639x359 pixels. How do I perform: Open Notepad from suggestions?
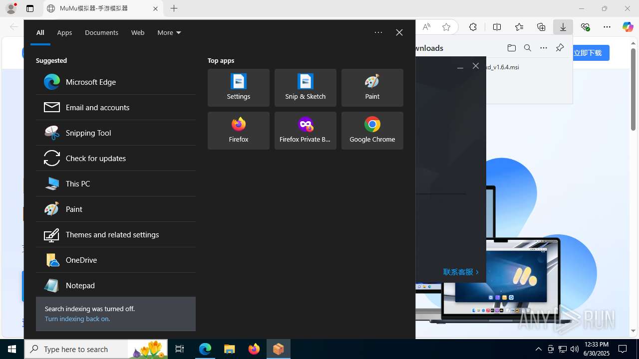(x=116, y=285)
